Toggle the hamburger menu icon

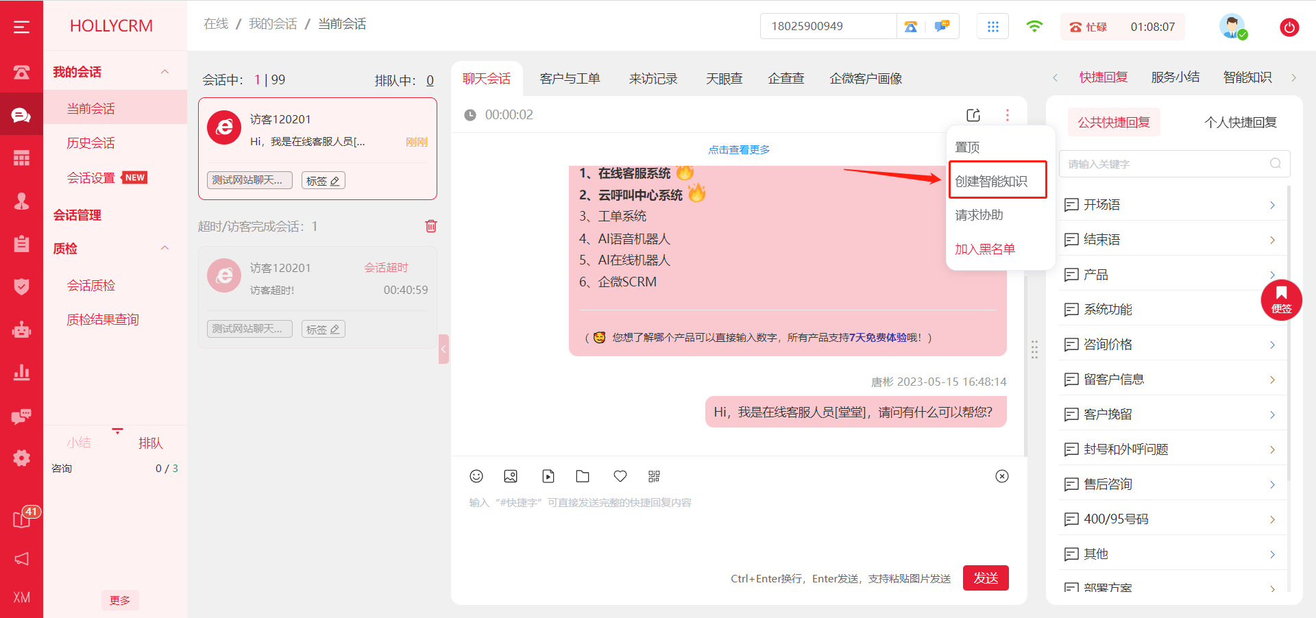pos(21,27)
